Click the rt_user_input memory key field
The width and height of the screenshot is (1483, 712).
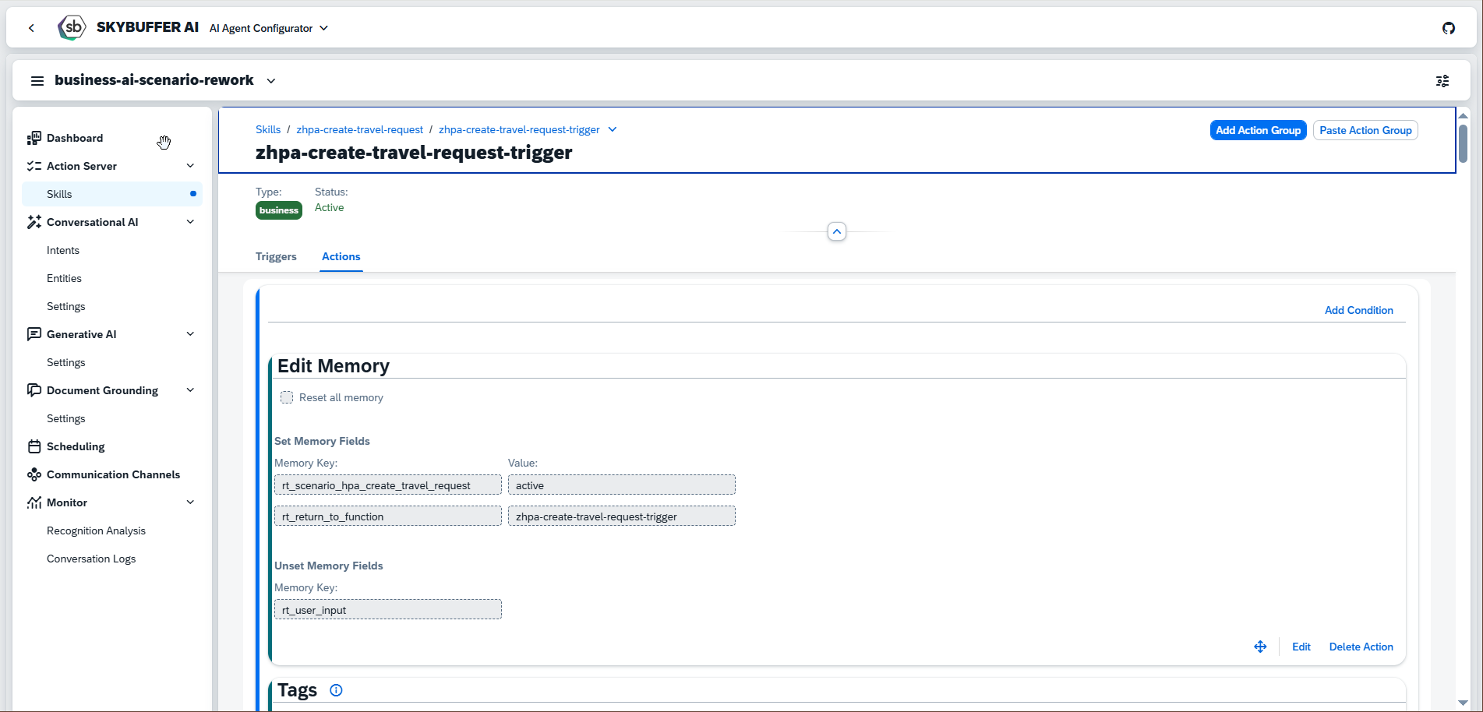[x=387, y=610]
